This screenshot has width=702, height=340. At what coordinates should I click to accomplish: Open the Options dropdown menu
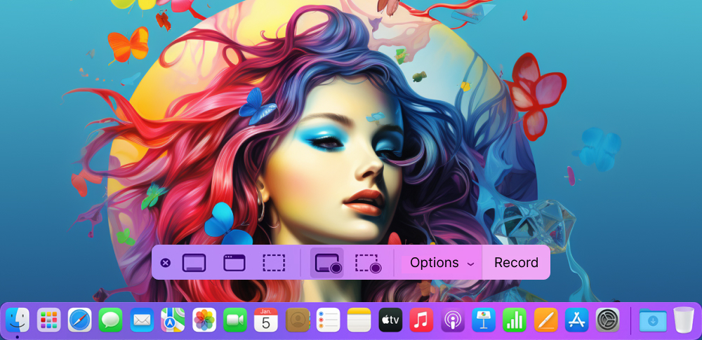coord(442,263)
